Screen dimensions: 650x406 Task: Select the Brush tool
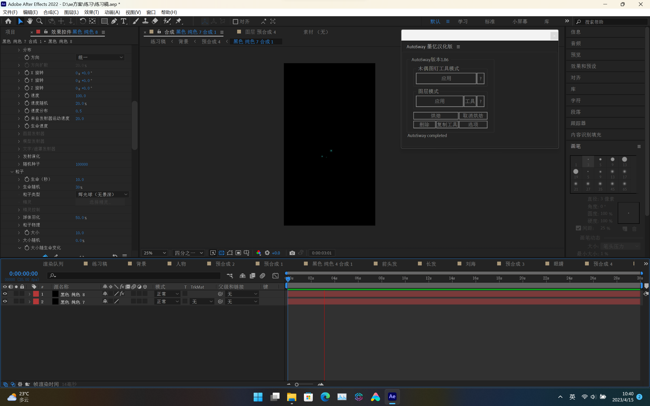[x=136, y=21]
